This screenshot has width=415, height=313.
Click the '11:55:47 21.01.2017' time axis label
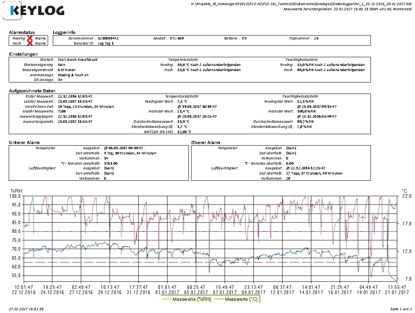[x=397, y=290]
